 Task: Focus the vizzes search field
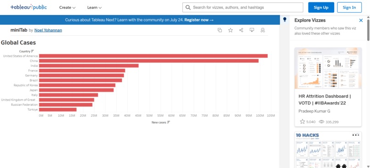(242, 7)
